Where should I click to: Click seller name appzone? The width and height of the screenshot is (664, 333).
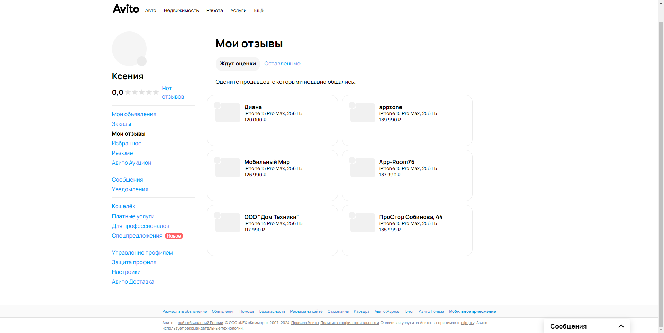click(391, 107)
